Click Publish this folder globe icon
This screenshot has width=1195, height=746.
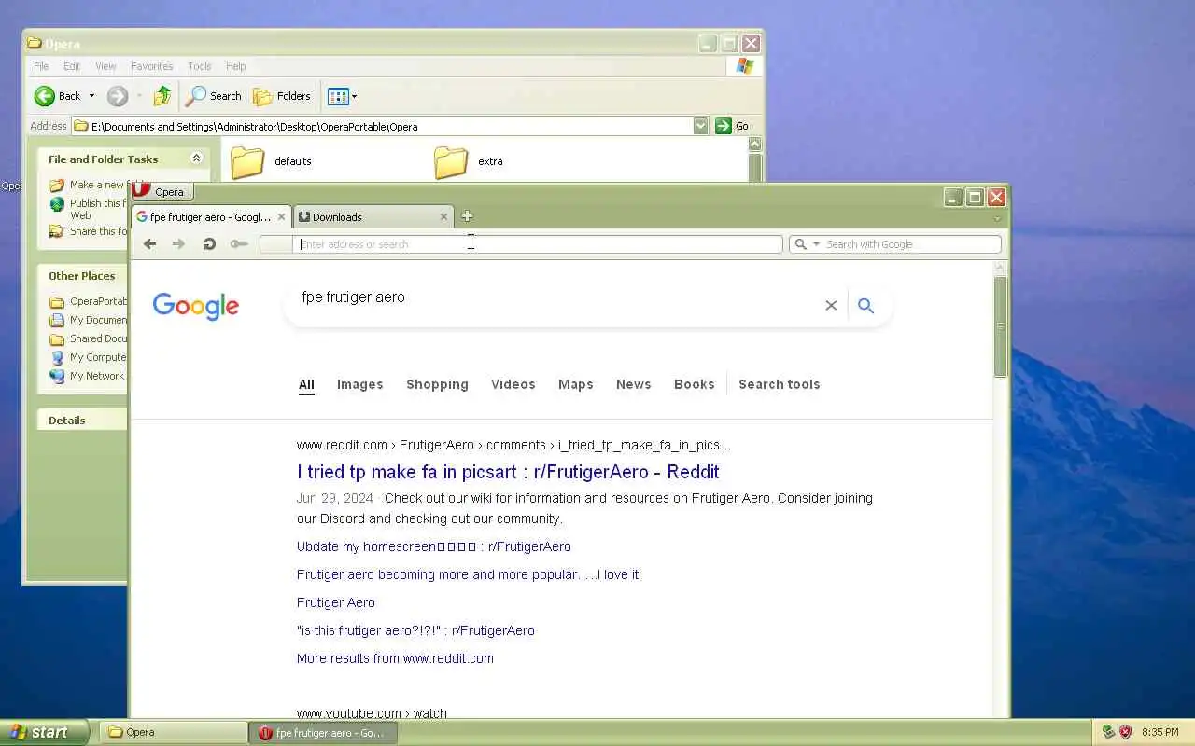click(57, 203)
